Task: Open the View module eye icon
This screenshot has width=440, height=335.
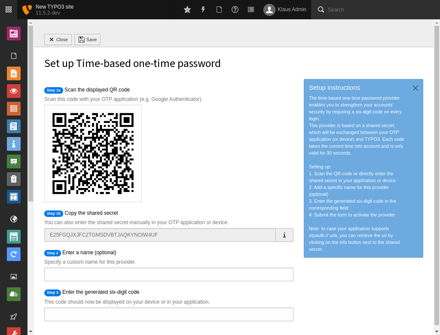Action: pyautogui.click(x=14, y=91)
